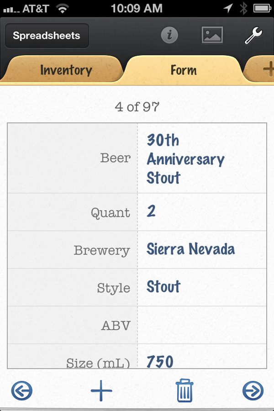This screenshot has width=274, height=411.
Task: Edit the Quant value 2
Action: click(202, 212)
